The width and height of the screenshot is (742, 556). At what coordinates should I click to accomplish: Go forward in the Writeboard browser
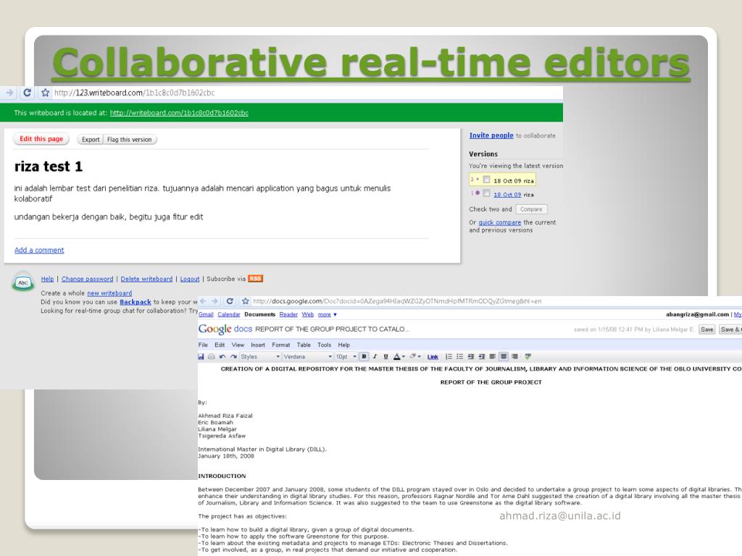point(9,93)
